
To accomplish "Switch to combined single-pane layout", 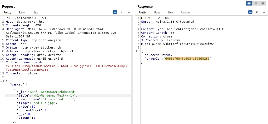I will [x=263, y=3].
